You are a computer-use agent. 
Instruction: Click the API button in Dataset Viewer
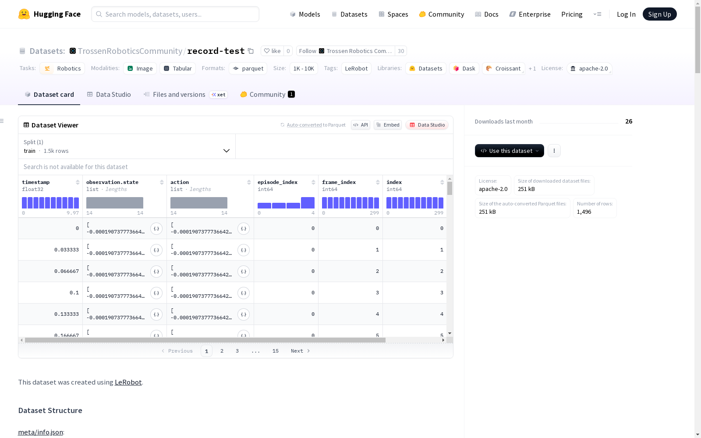pyautogui.click(x=361, y=125)
